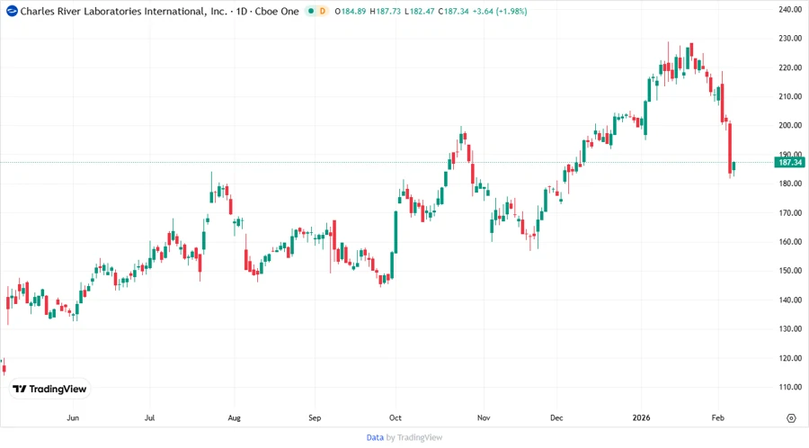The width and height of the screenshot is (809, 448).
Task: Click the Jun label on time axis
Action: pos(73,417)
